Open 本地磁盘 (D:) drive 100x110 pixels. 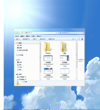click(22, 79)
